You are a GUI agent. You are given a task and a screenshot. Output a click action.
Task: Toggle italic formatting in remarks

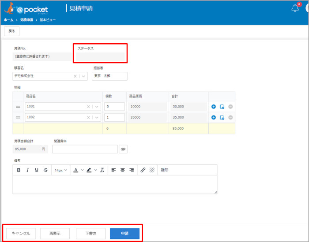27,170
